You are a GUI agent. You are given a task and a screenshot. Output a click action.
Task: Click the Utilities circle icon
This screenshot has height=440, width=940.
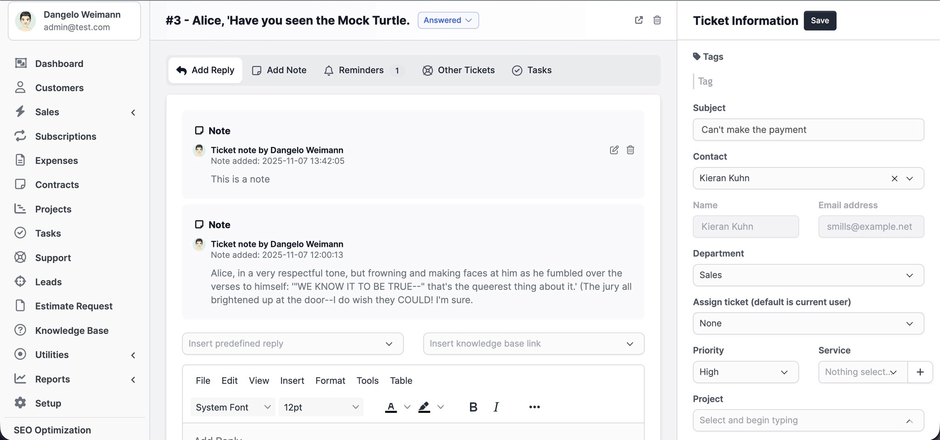coord(20,354)
